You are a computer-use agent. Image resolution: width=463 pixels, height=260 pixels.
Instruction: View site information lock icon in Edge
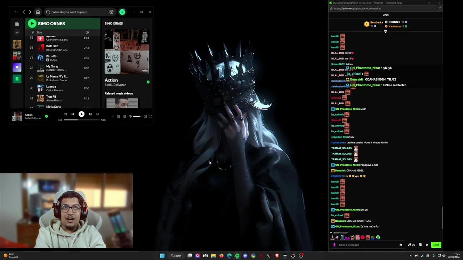pyautogui.click(x=331, y=8)
